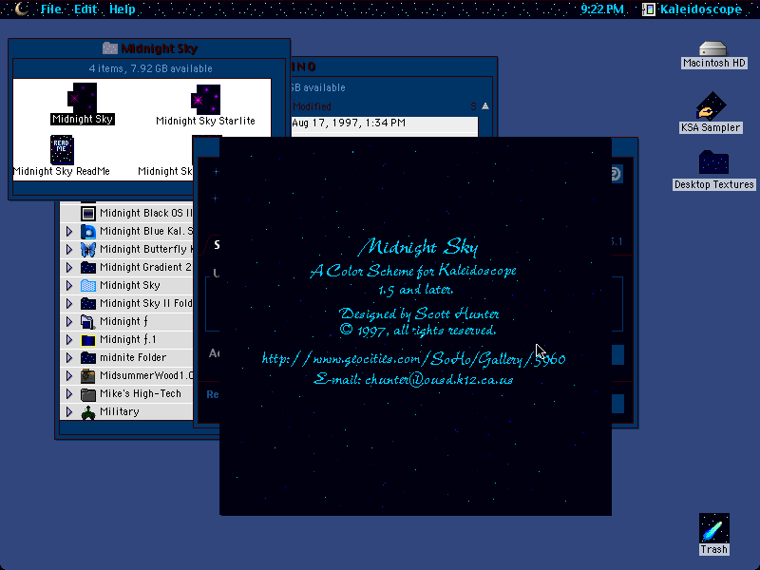Dismiss the Midnight Sky about splash image
The height and width of the screenshot is (570, 760).
tap(415, 326)
